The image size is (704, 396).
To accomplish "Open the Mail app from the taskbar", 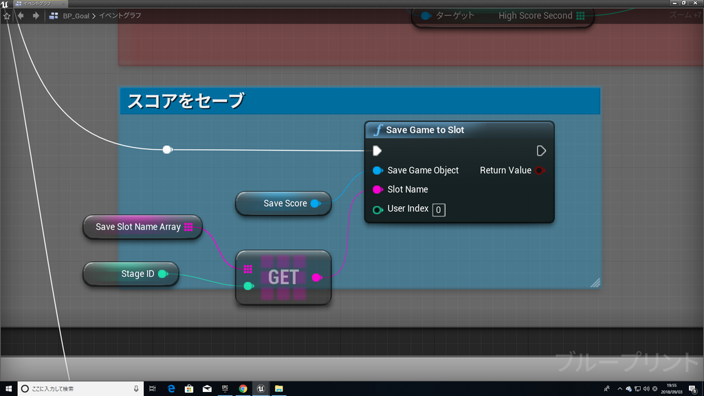I will (x=207, y=389).
